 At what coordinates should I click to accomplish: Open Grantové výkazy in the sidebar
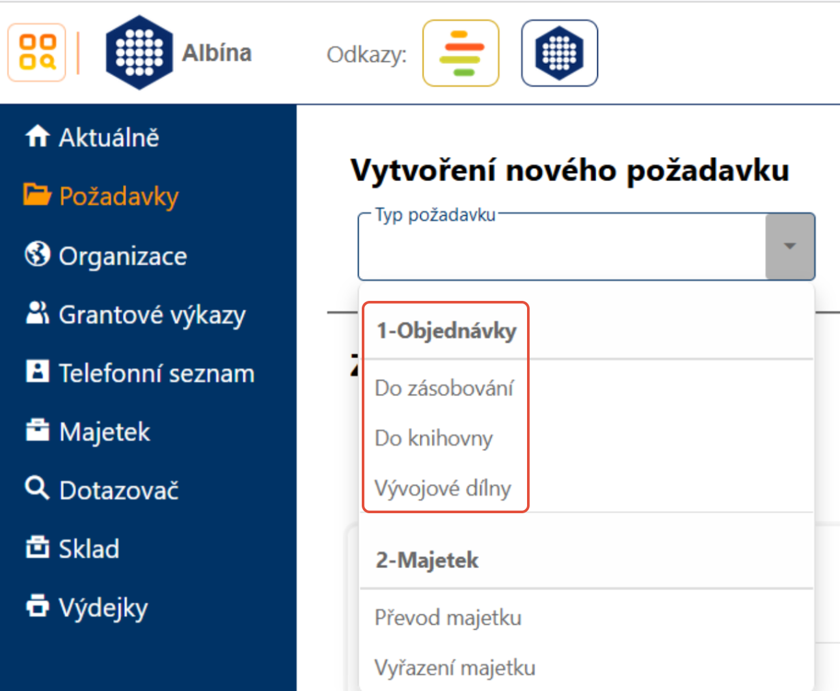[x=152, y=315]
